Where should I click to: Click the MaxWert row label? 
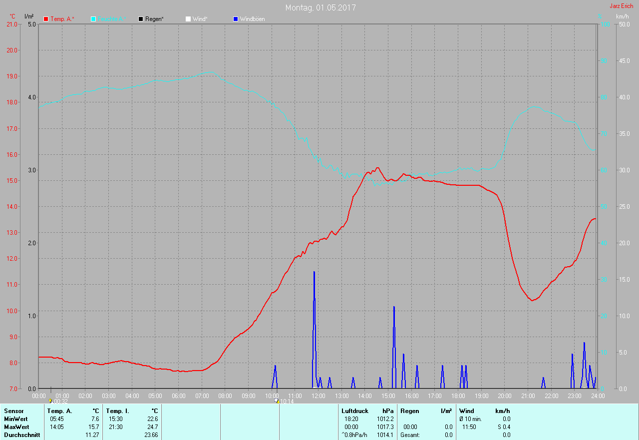[16, 427]
